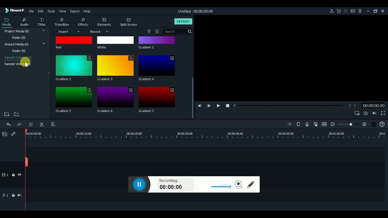The width and height of the screenshot is (388, 218).
Task: Open the Import dropdown
Action: point(69,31)
